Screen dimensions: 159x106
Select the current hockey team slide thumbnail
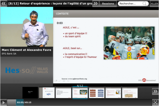[x=80, y=92]
